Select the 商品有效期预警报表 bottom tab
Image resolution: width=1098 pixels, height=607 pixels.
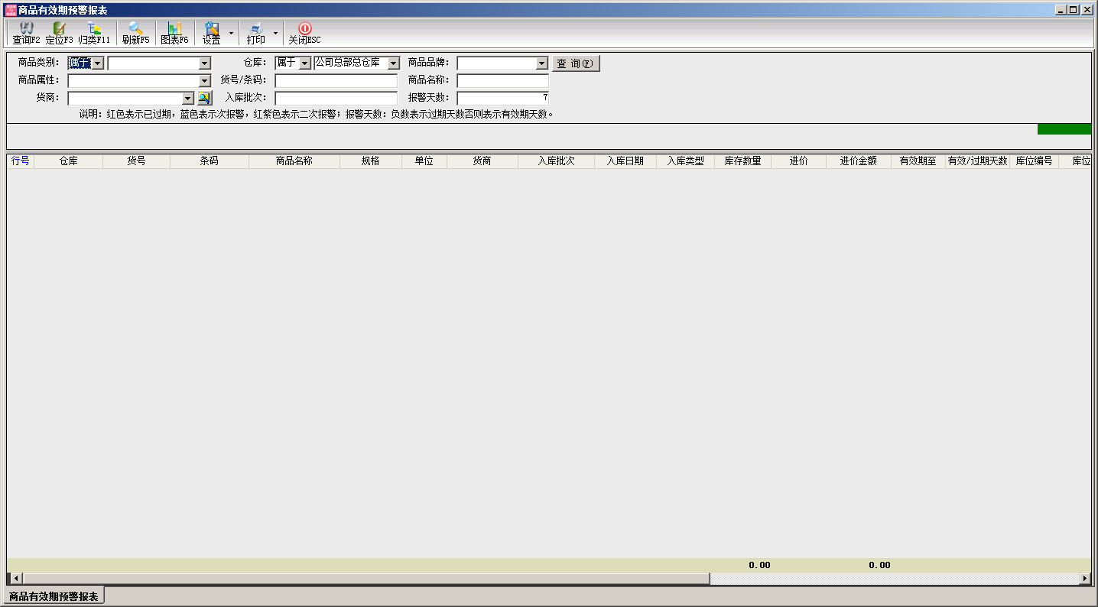54,596
